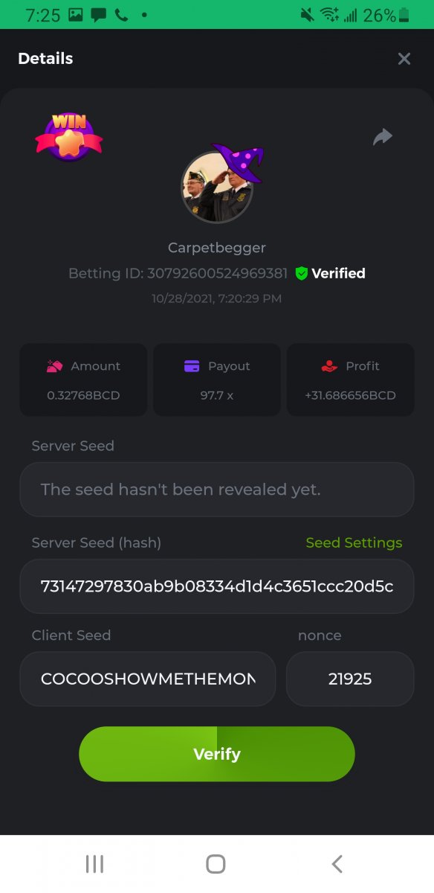
Task: Tap the purple Payout card icon
Action: (192, 366)
